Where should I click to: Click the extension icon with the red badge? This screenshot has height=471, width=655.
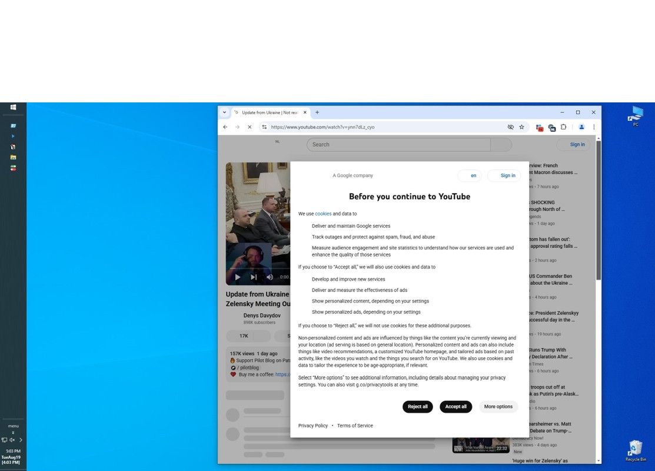coord(539,128)
